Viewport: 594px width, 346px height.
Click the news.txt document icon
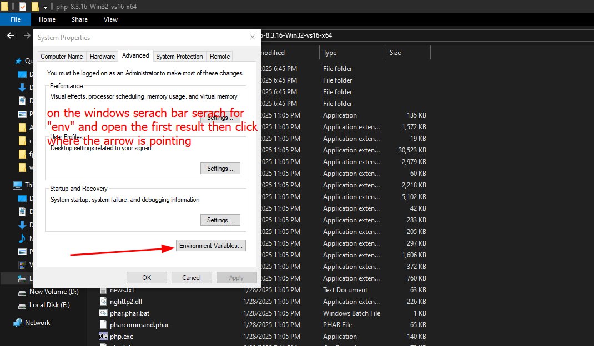[103, 290]
